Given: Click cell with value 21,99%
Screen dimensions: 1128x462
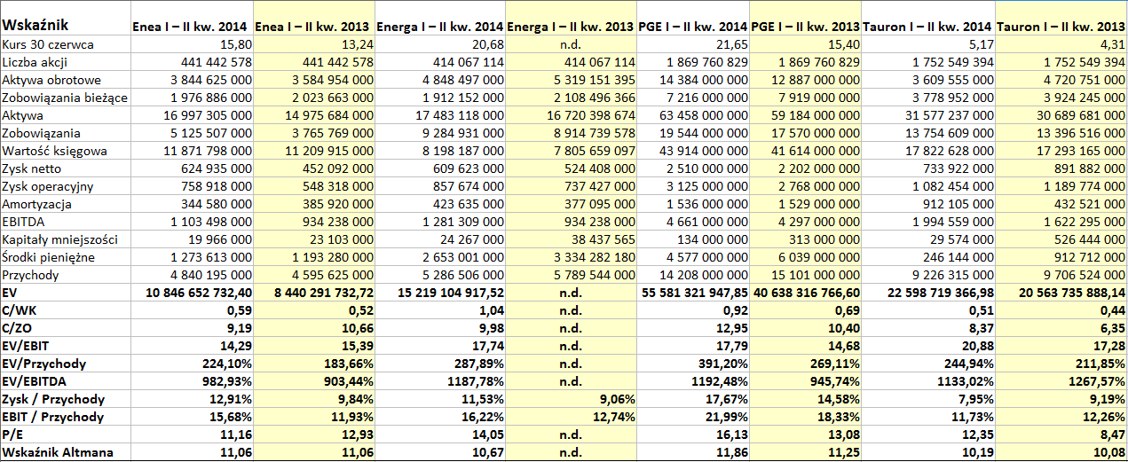Looking at the screenshot, I should click(693, 417).
